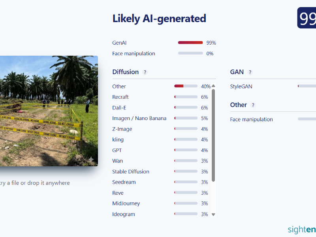This screenshot has width=316, height=237.
Task: Click the 99 score badge
Action: click(307, 18)
